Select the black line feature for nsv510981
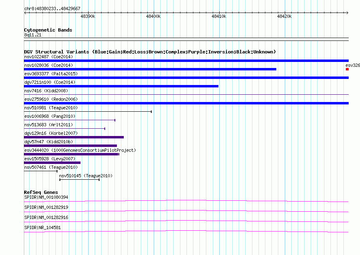The height and width of the screenshot is (255, 360). coord(88,112)
